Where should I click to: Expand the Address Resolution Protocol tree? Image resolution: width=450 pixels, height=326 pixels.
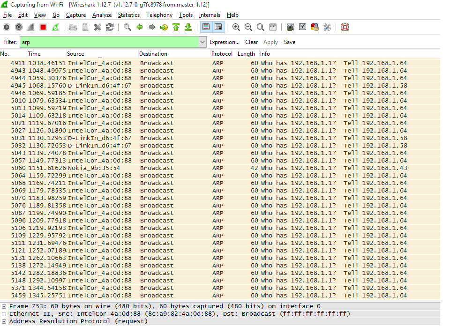[x=4, y=321]
